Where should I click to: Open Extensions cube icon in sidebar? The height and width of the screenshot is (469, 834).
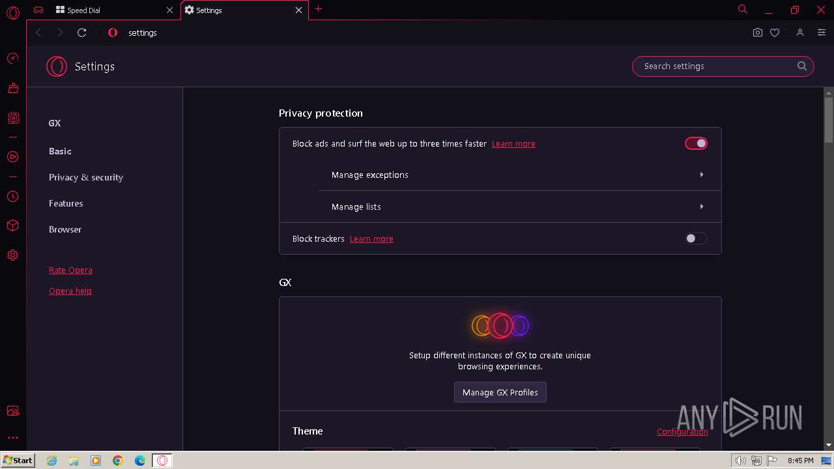pos(12,225)
